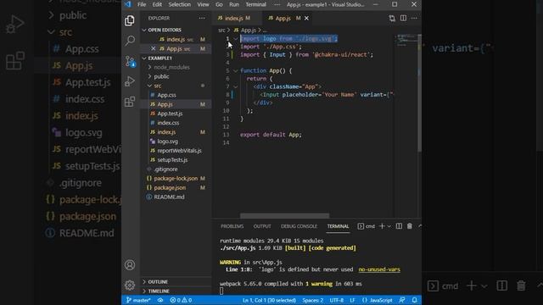Click the feedback icon in status bar
Image resolution: width=543 pixels, height=305 pixels.
point(402,300)
